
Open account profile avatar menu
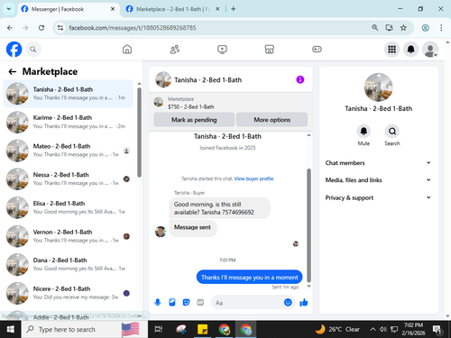point(430,50)
